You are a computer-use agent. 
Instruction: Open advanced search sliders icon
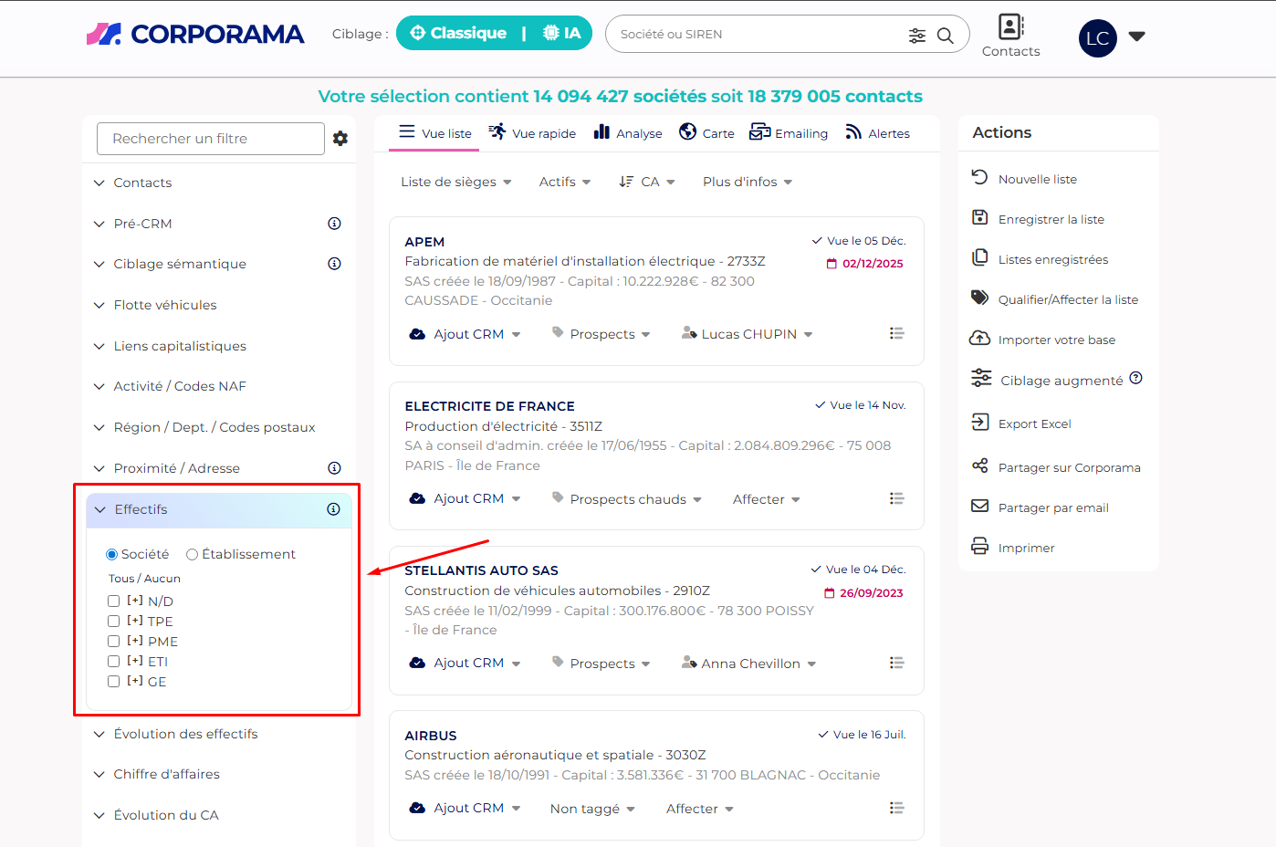pyautogui.click(x=917, y=36)
